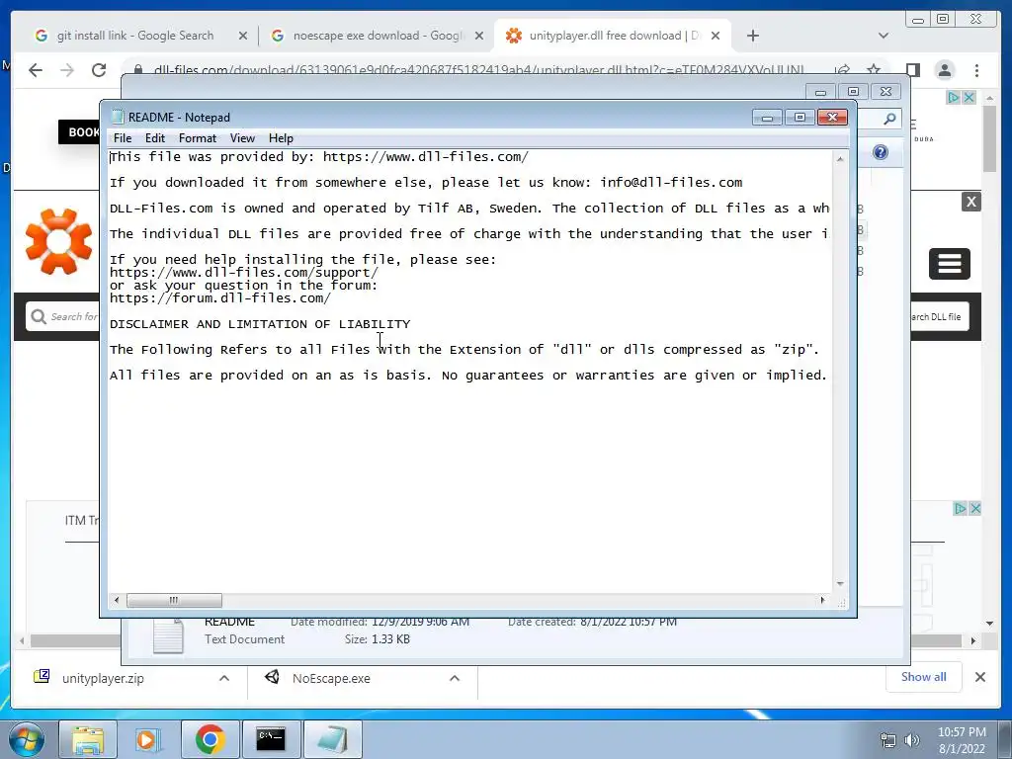Go forward in Chrome
Viewport: 1012px width, 759px height.
(67, 70)
